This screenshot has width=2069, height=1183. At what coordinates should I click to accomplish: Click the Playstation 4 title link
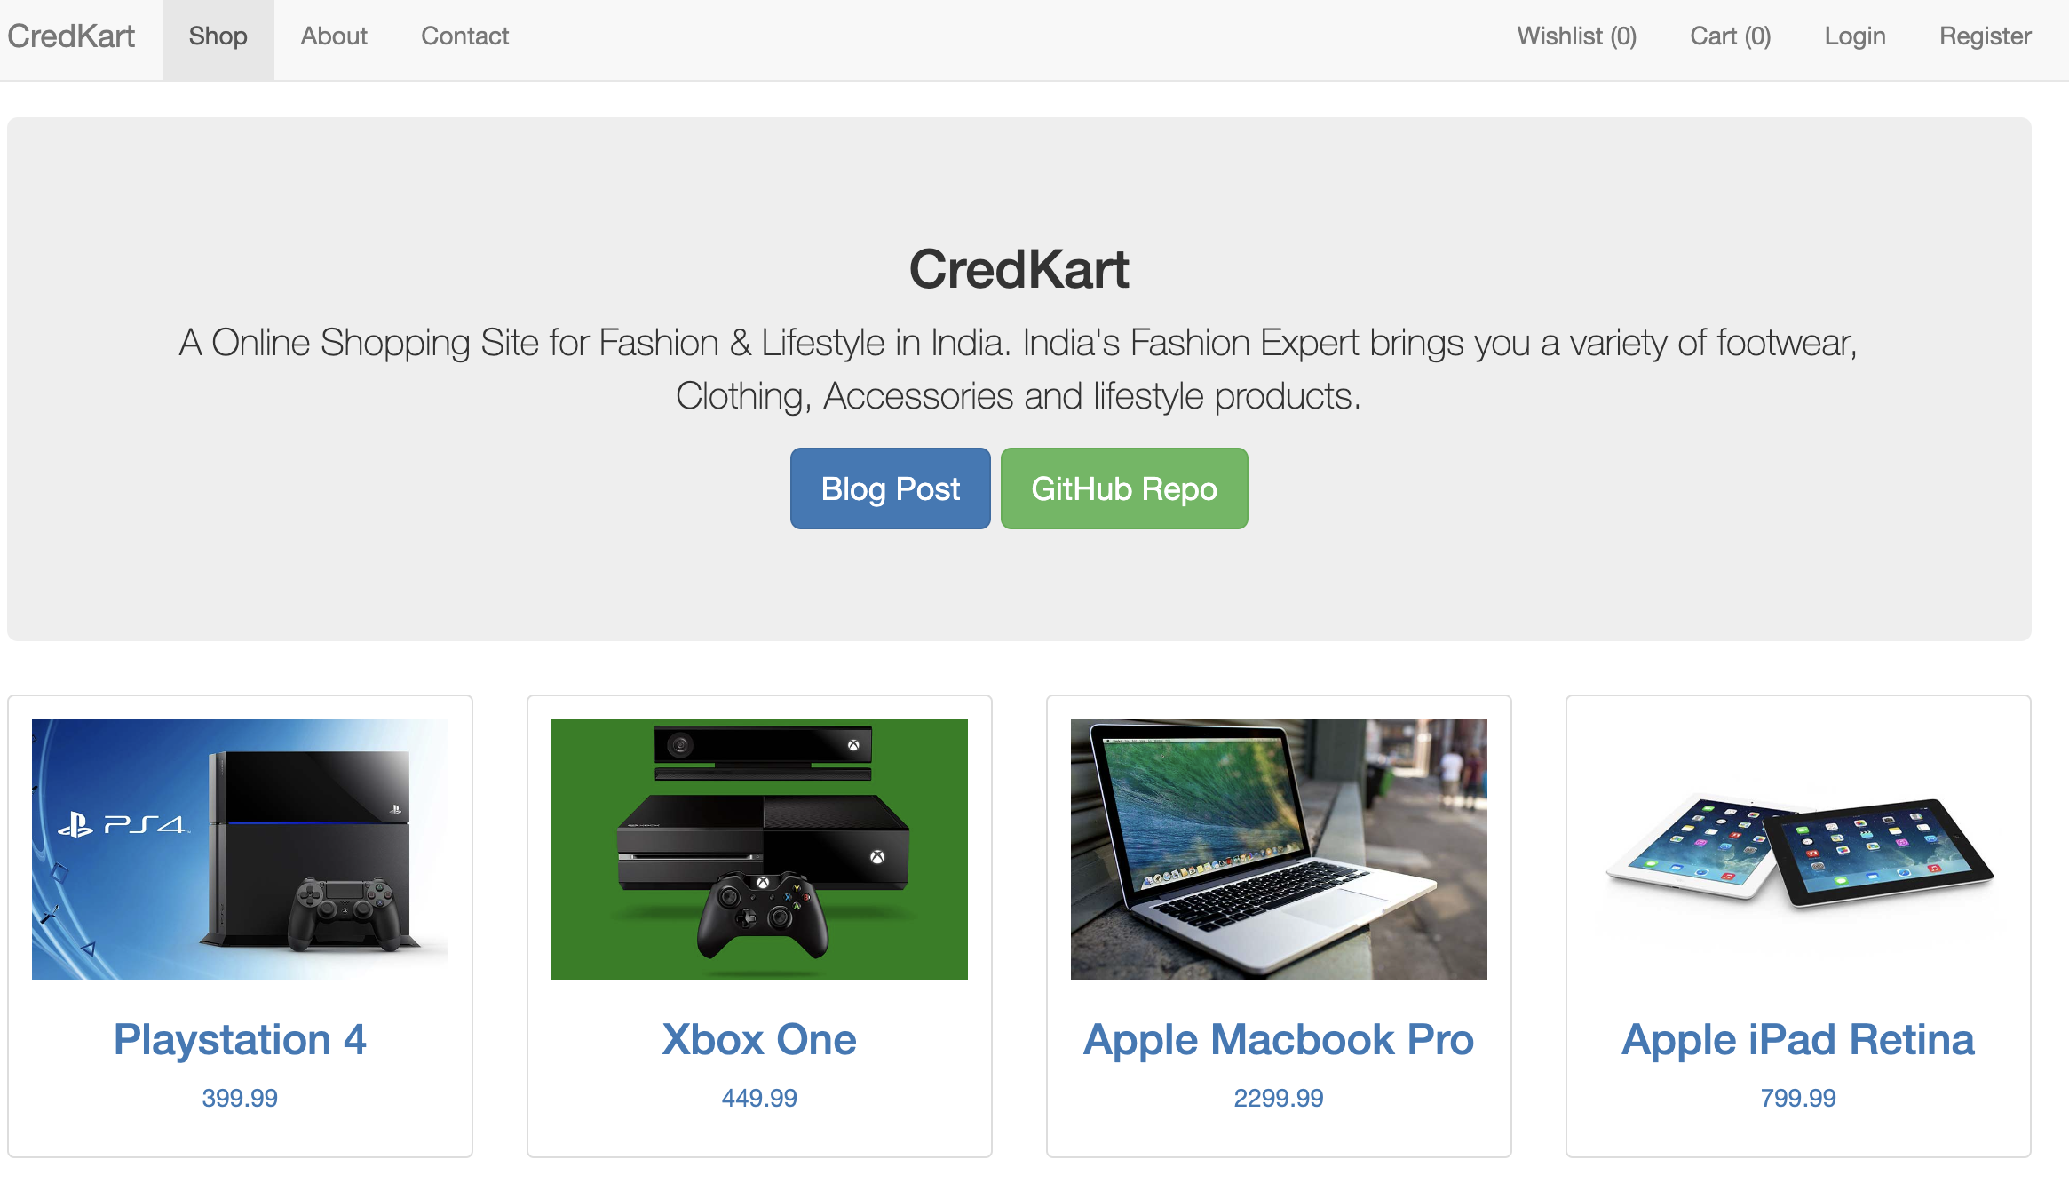240,1039
